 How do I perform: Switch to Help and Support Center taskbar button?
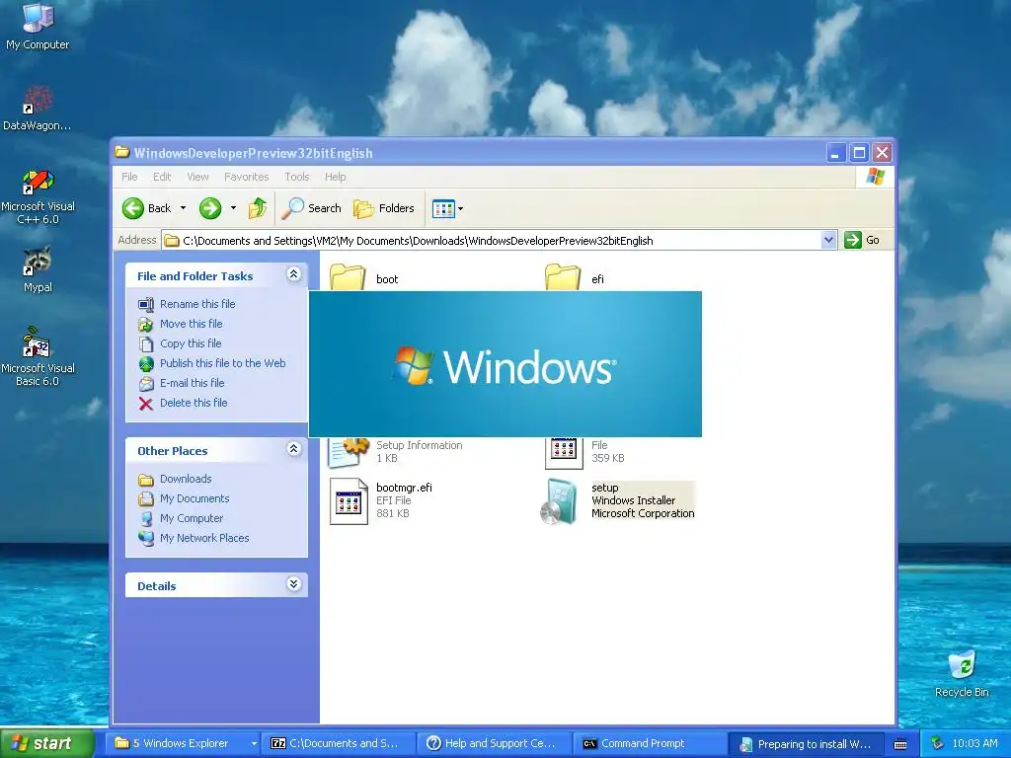click(496, 743)
